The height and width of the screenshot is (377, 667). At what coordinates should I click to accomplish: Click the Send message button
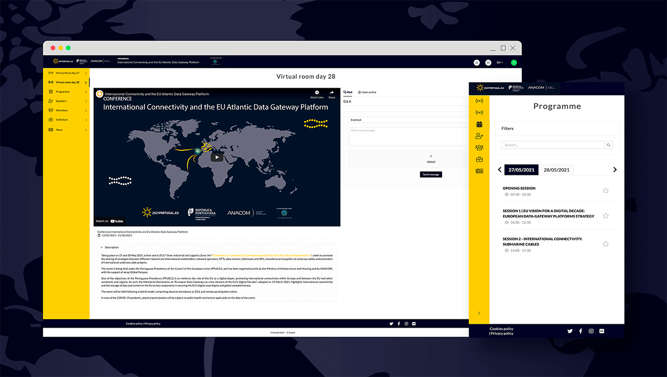[x=431, y=174]
